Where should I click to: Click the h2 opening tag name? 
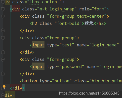tap(35, 23)
